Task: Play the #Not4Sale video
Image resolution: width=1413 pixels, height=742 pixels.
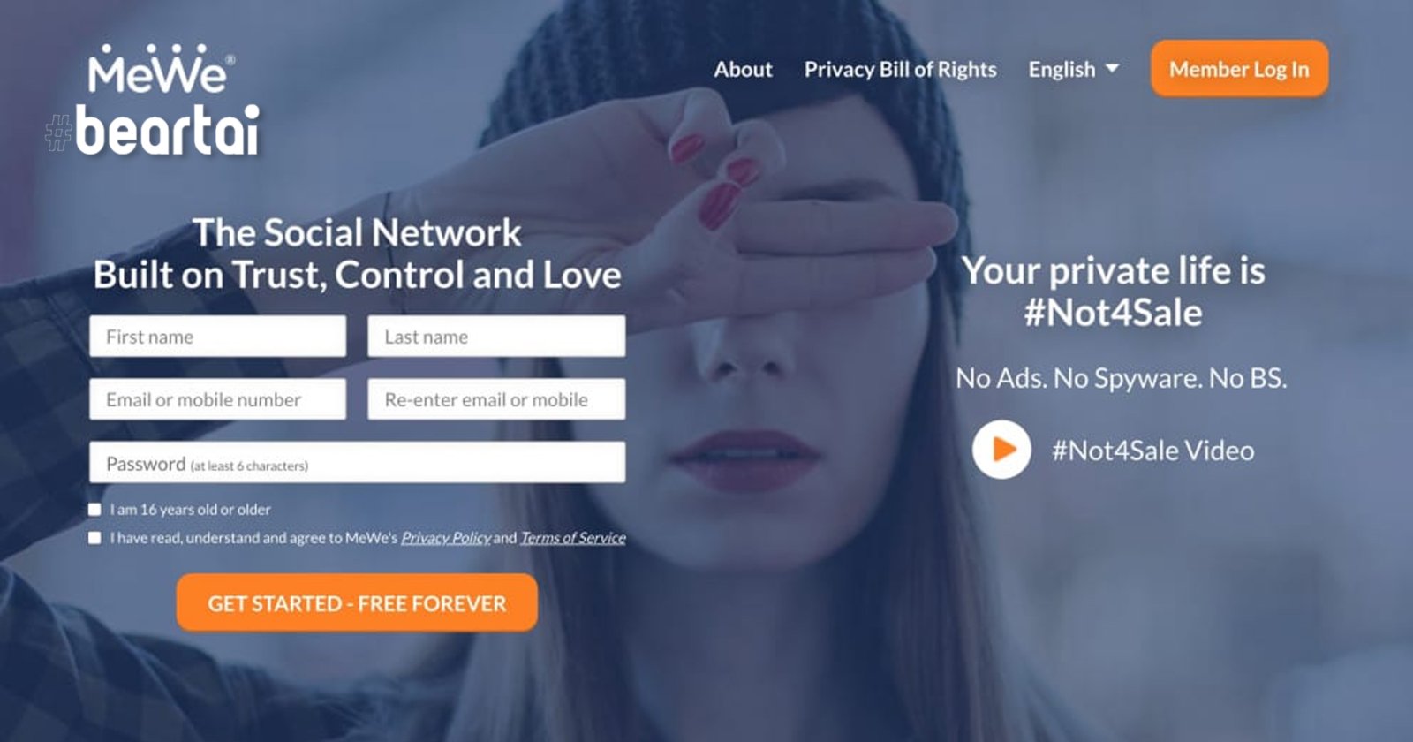Action: point(1001,450)
